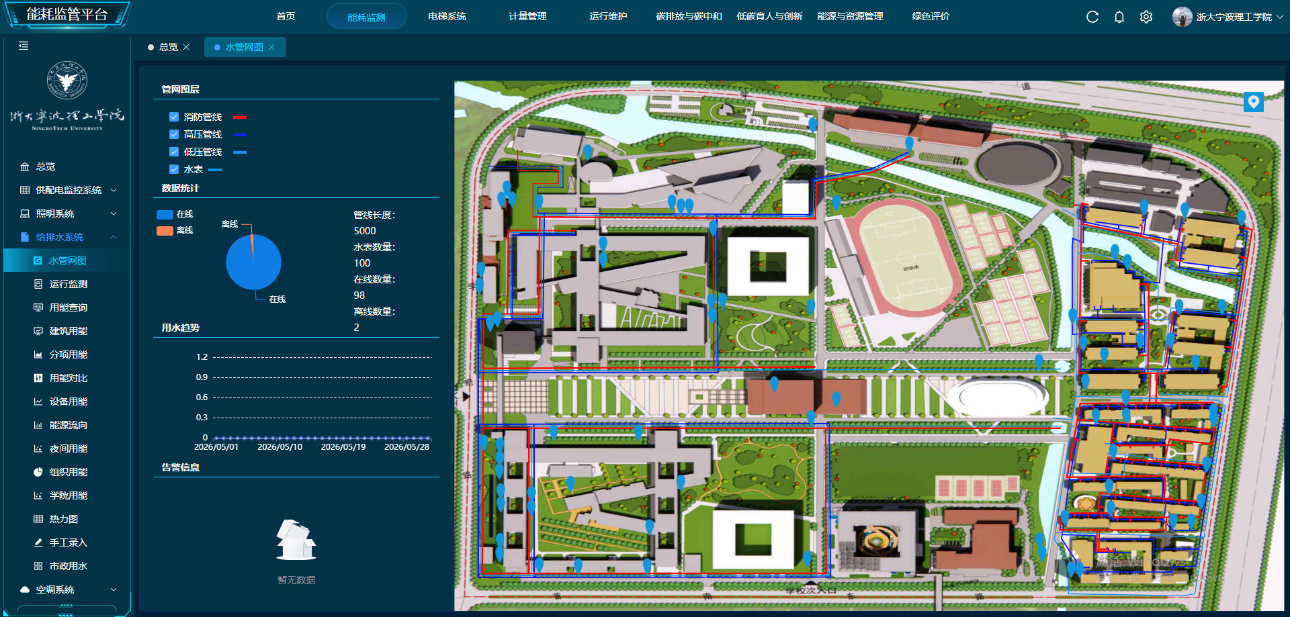Open the 低碳育人与创新 top menu

[x=769, y=16]
